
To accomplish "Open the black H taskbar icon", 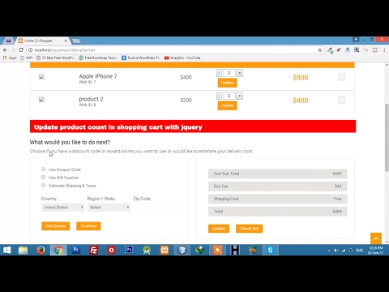I will pyautogui.click(x=235, y=250).
